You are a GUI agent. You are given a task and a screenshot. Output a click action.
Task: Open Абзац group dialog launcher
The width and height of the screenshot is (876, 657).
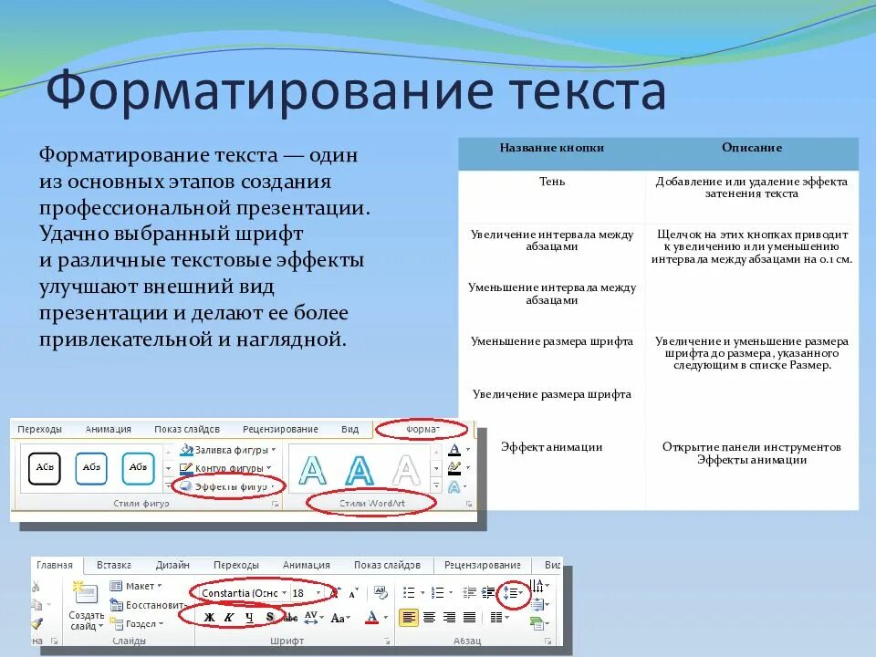coord(548,641)
